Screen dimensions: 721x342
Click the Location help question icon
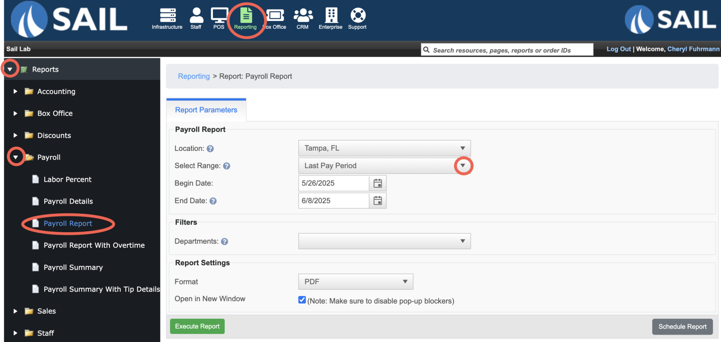[x=210, y=149]
